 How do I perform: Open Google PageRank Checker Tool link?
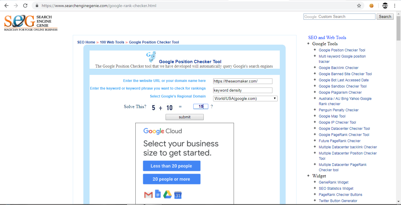tap(344, 135)
